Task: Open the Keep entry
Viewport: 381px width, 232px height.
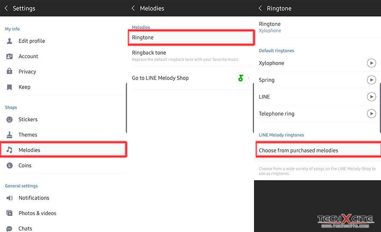Action: (x=63, y=87)
